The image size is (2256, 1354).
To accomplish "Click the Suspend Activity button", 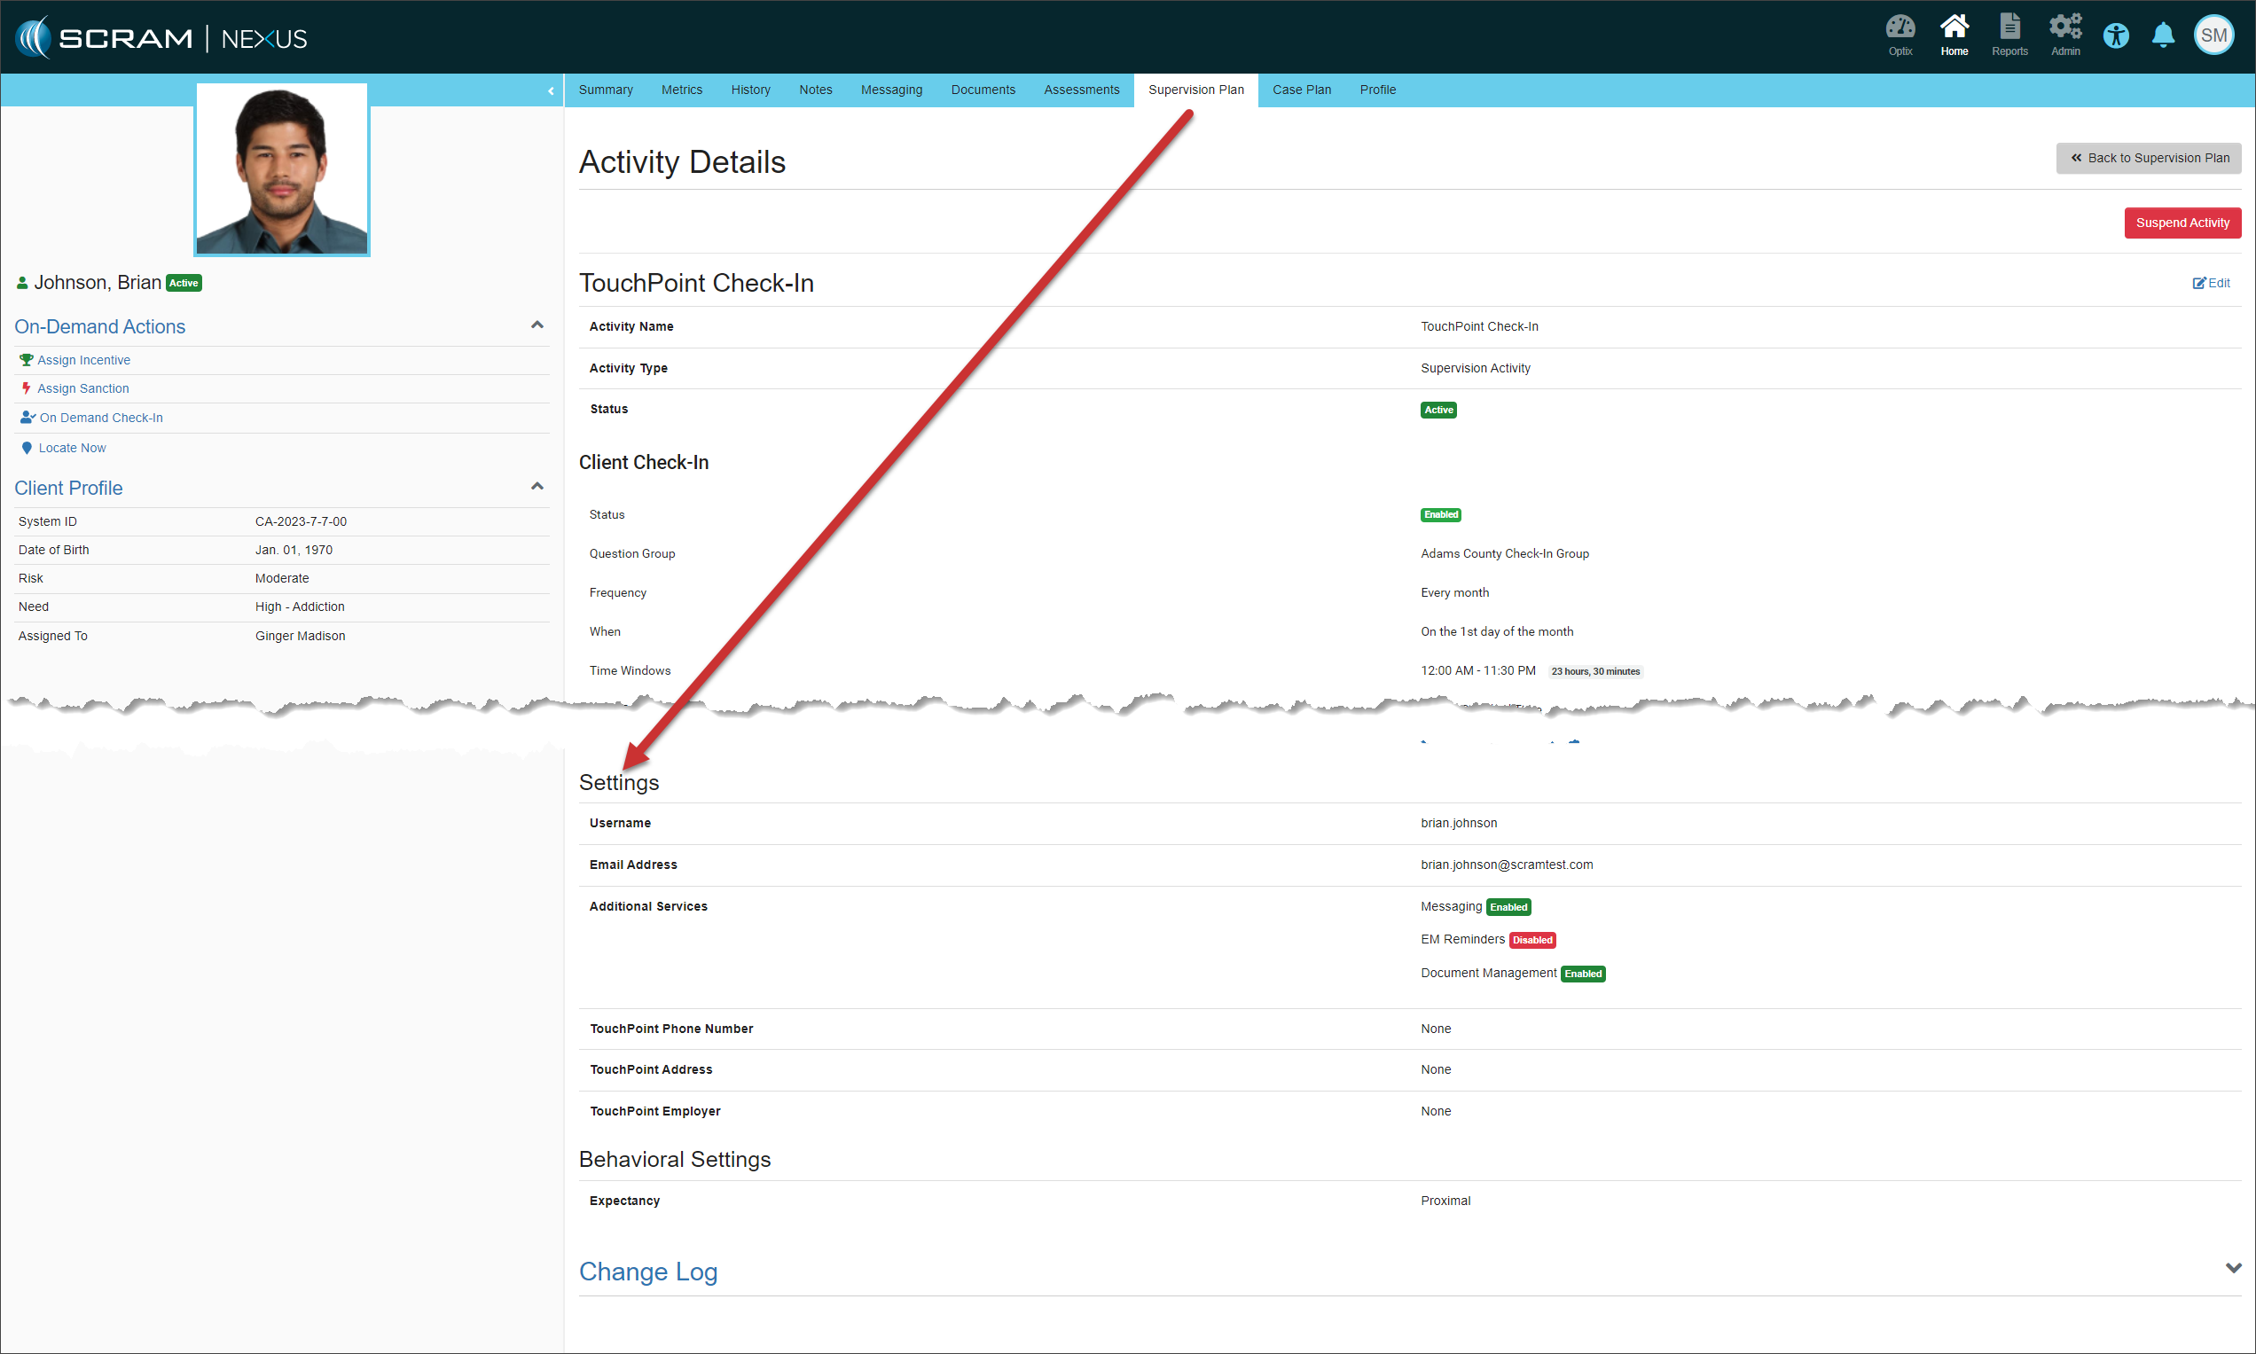I will click(2182, 223).
